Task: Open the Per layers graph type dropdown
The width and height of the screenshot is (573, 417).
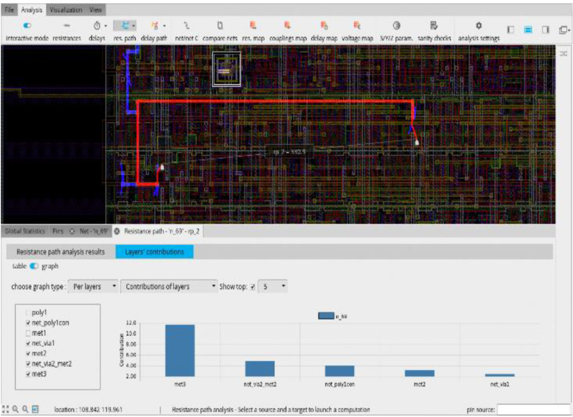Action: coord(94,287)
